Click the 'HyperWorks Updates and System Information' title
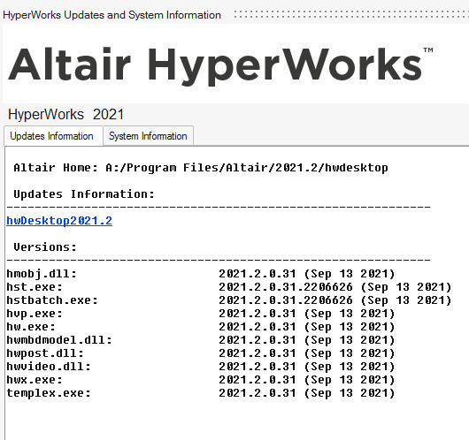Image resolution: width=469 pixels, height=440 pixels. [111, 15]
